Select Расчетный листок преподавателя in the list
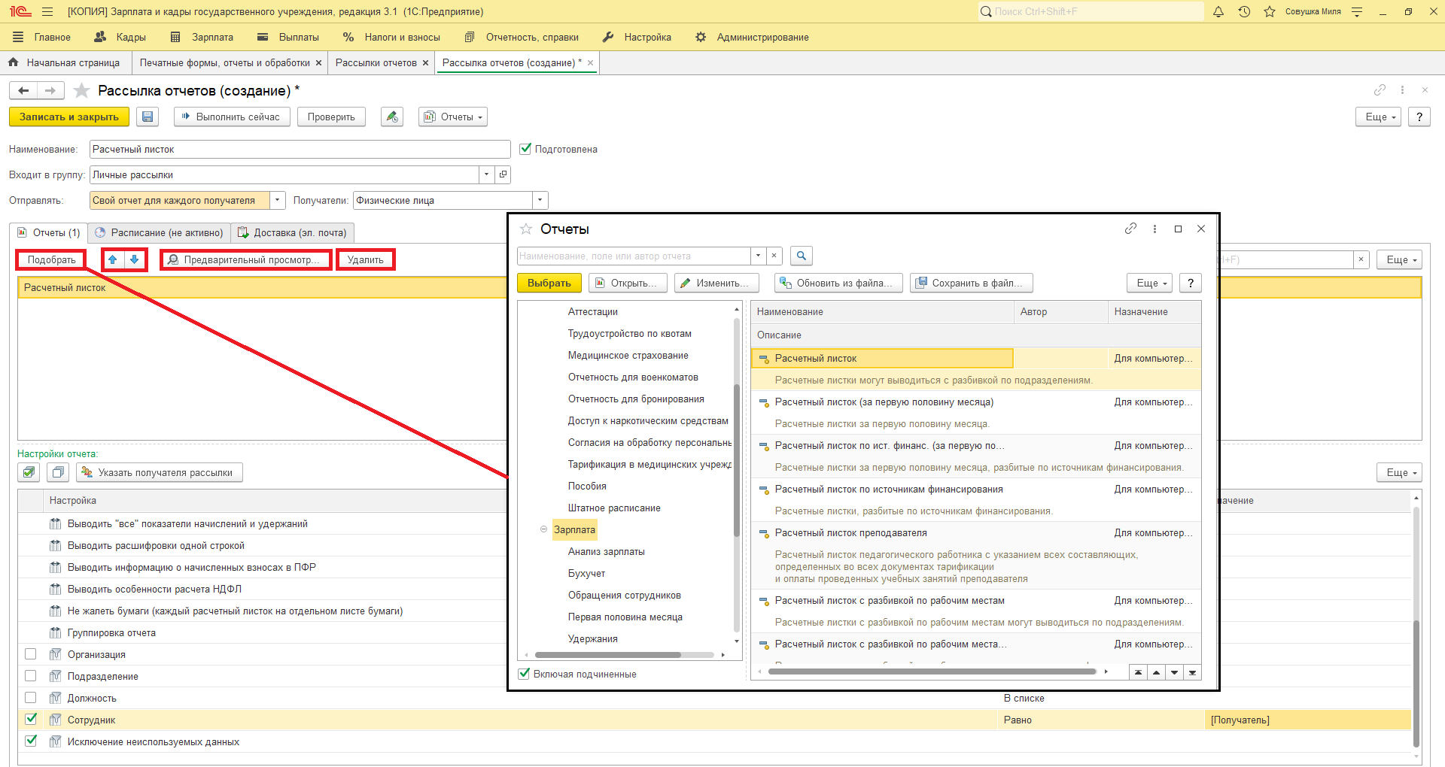Viewport: 1445px width, 767px height. pos(851,532)
